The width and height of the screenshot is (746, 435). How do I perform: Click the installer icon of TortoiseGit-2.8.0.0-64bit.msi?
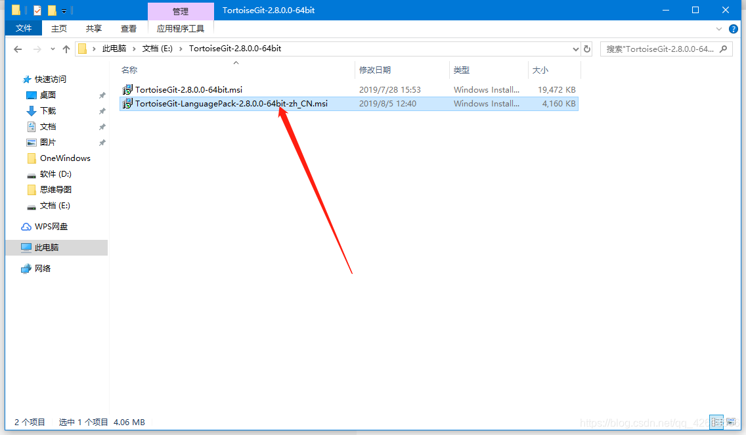tap(127, 89)
